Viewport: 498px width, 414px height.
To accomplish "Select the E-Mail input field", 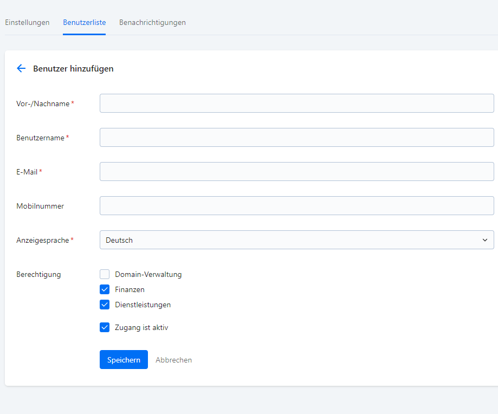I will point(296,172).
